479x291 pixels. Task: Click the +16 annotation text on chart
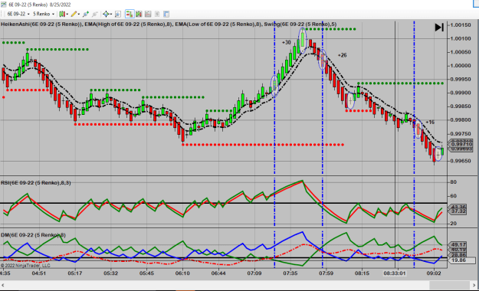[430, 122]
